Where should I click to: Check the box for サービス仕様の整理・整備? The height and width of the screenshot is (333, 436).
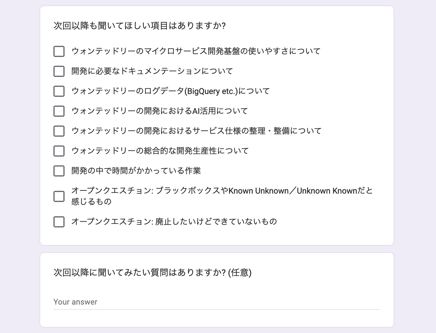59,131
